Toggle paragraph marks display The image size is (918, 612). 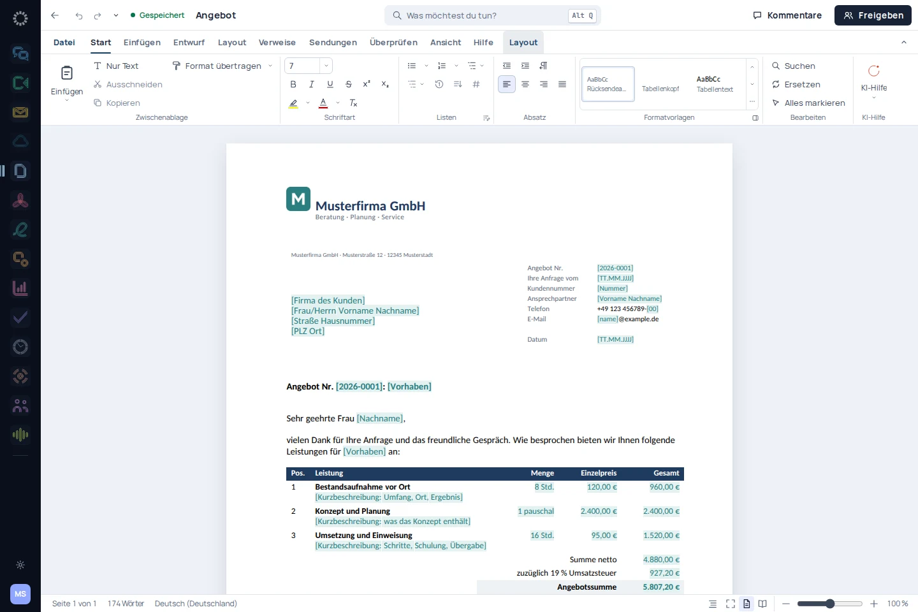[x=544, y=66]
